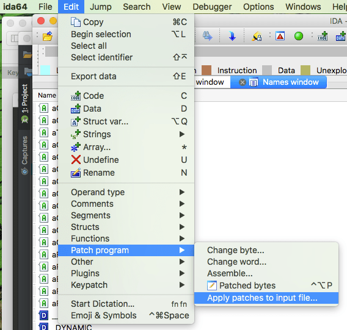This screenshot has height=330, width=347.
Task: Expand the Plugins submenu
Action: pyautogui.click(x=182, y=273)
